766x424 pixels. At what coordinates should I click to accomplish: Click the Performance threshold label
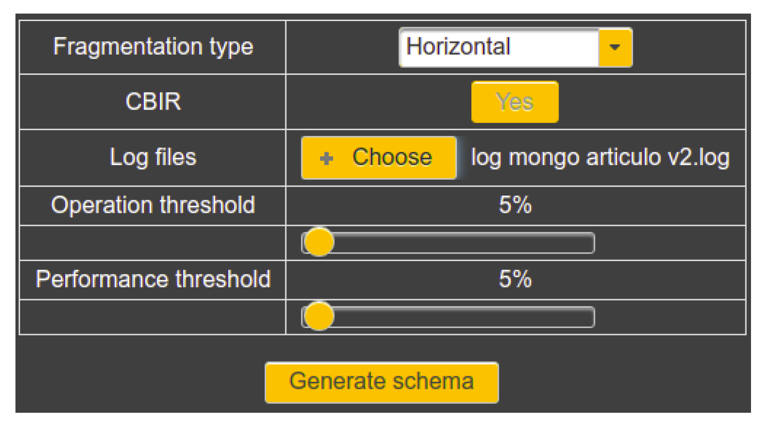coord(153,279)
